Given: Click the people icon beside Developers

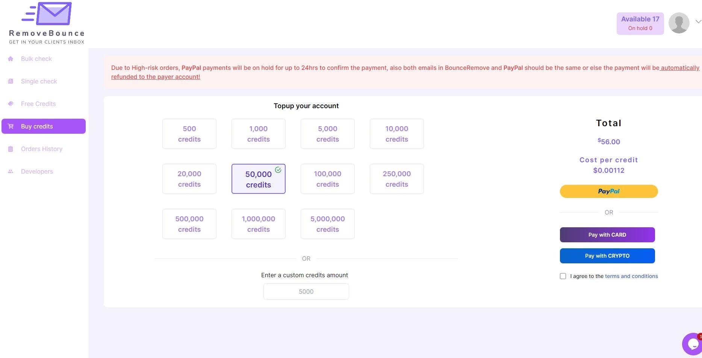Looking at the screenshot, I should [11, 171].
